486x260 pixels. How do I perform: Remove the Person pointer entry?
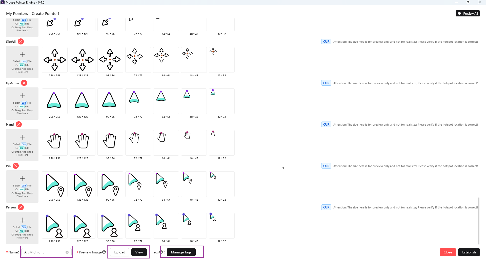pos(21,207)
